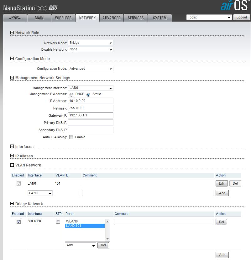The width and height of the screenshot is (251, 260).
Task: Click the new VLAN Comment field
Action: coord(148,193)
